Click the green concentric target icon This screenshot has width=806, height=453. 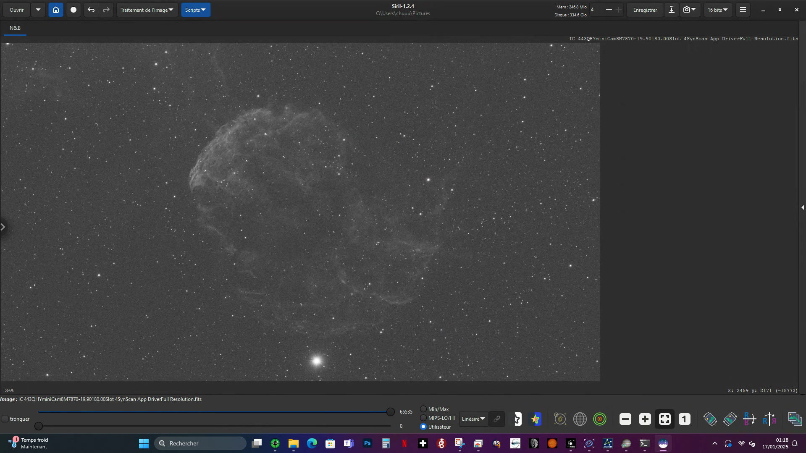pyautogui.click(x=599, y=419)
